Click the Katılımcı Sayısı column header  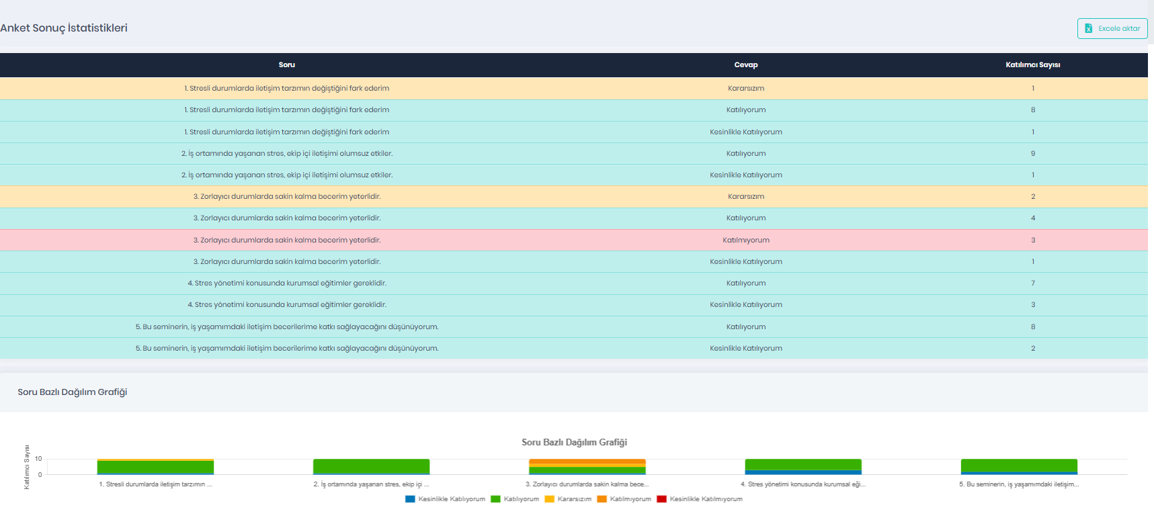[x=1032, y=65]
